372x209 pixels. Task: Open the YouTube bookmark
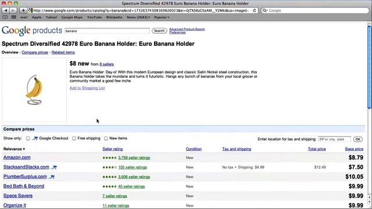[94, 17]
